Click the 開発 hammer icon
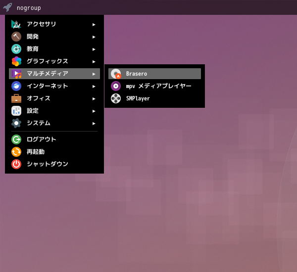 pyautogui.click(x=16, y=37)
